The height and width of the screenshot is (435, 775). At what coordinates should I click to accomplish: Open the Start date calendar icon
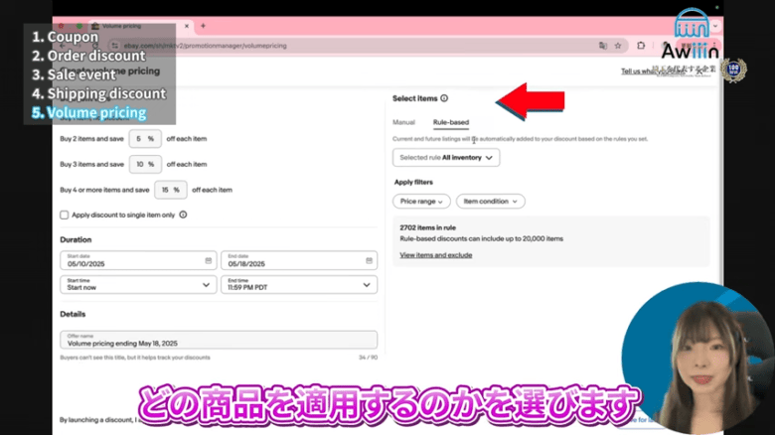[209, 260]
